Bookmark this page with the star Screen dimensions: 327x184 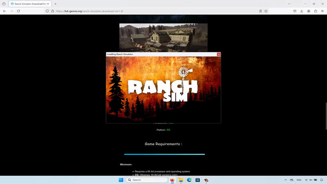click(x=266, y=11)
